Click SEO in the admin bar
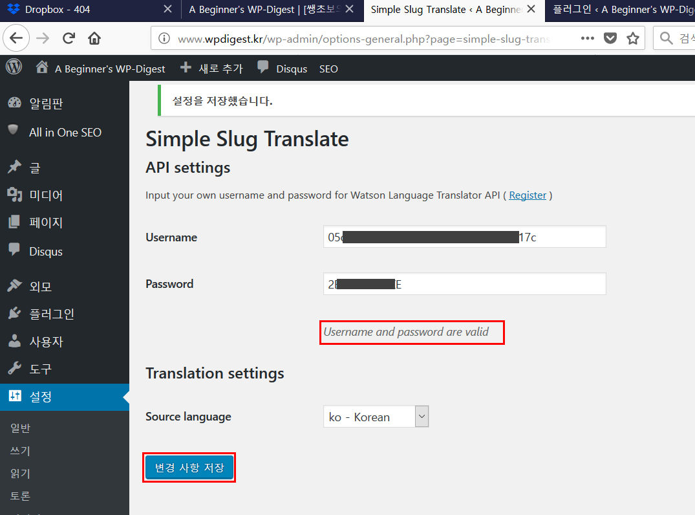695x515 pixels. tap(328, 69)
